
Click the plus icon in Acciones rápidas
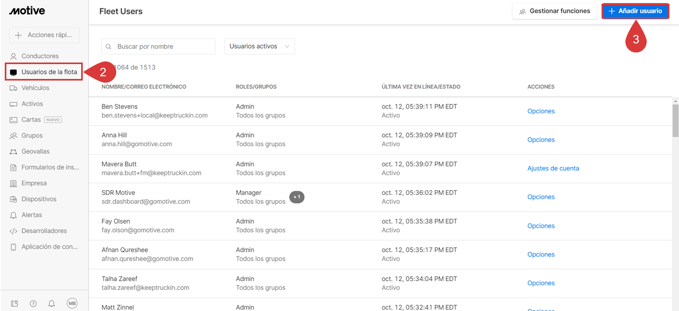coord(19,35)
